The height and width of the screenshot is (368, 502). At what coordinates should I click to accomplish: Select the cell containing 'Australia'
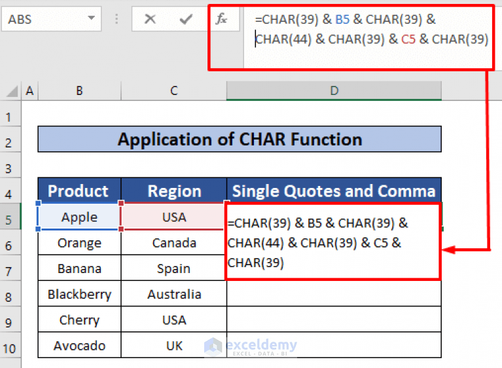(x=174, y=294)
